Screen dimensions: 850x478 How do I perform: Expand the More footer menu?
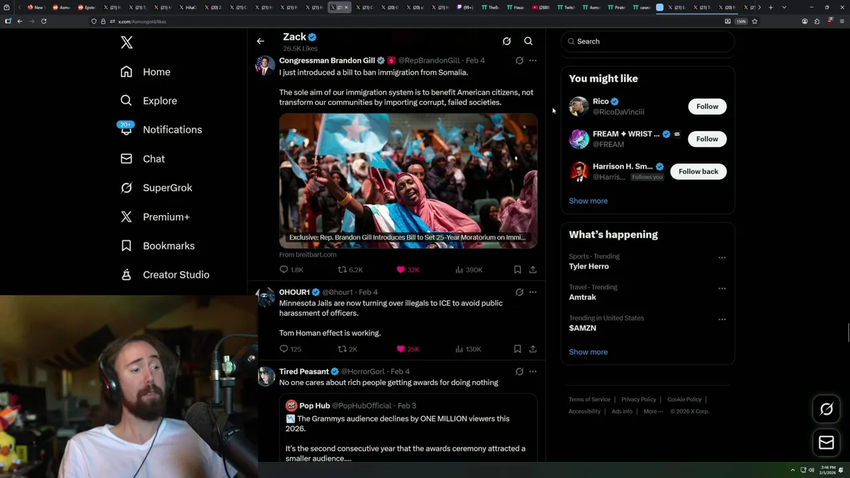click(653, 412)
